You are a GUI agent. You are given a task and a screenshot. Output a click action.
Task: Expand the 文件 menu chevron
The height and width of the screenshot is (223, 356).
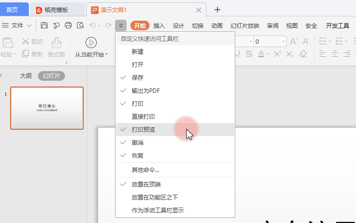coord(29,25)
